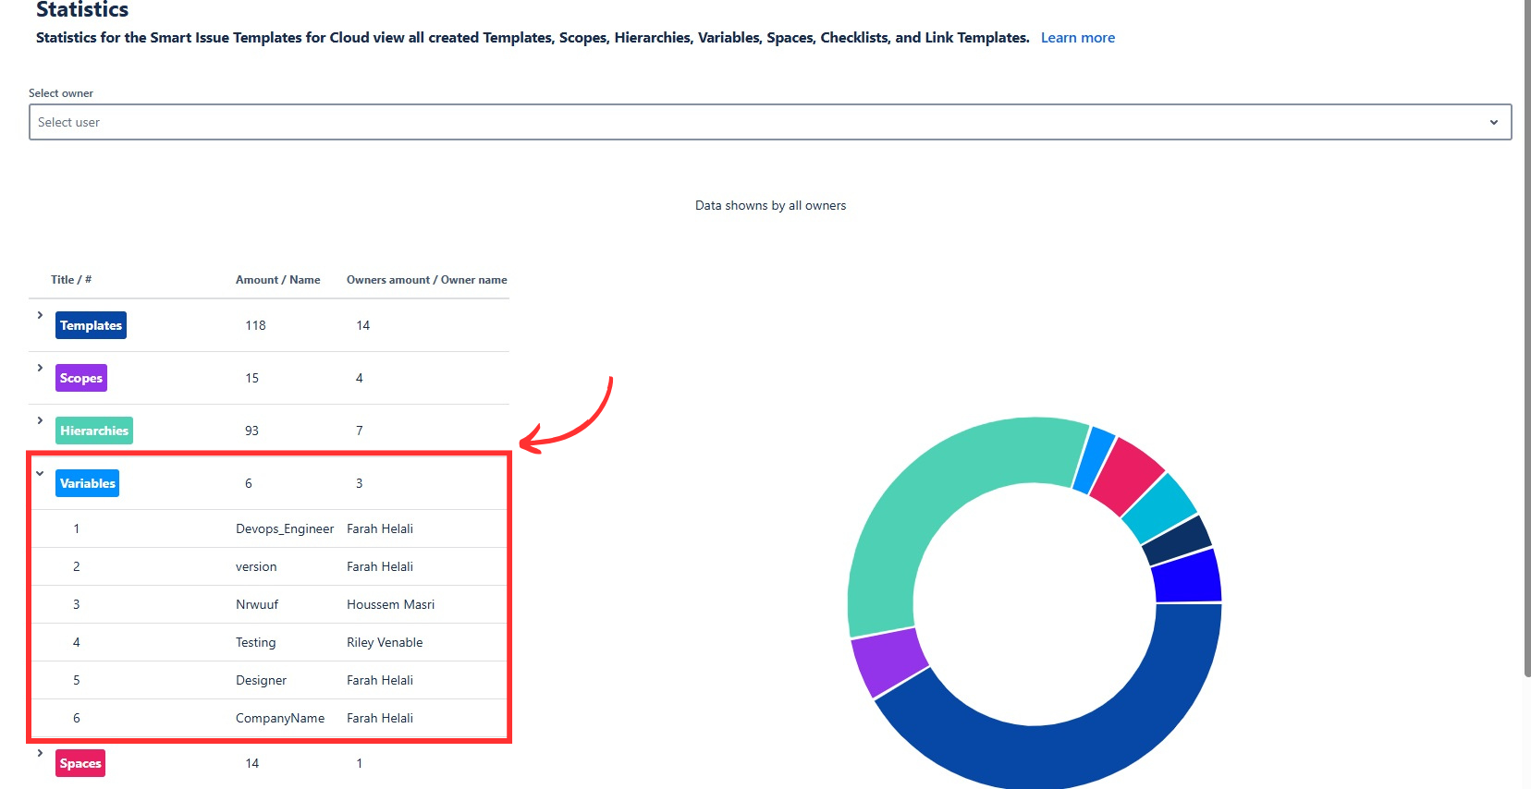Select the purple donut chart segment
The image size is (1531, 789).
point(888,662)
